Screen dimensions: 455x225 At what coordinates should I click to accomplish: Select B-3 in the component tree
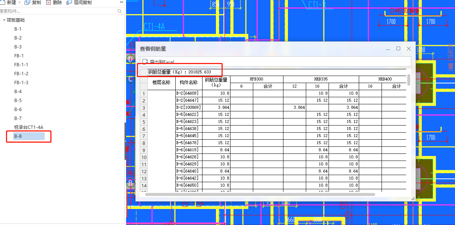coord(18,47)
